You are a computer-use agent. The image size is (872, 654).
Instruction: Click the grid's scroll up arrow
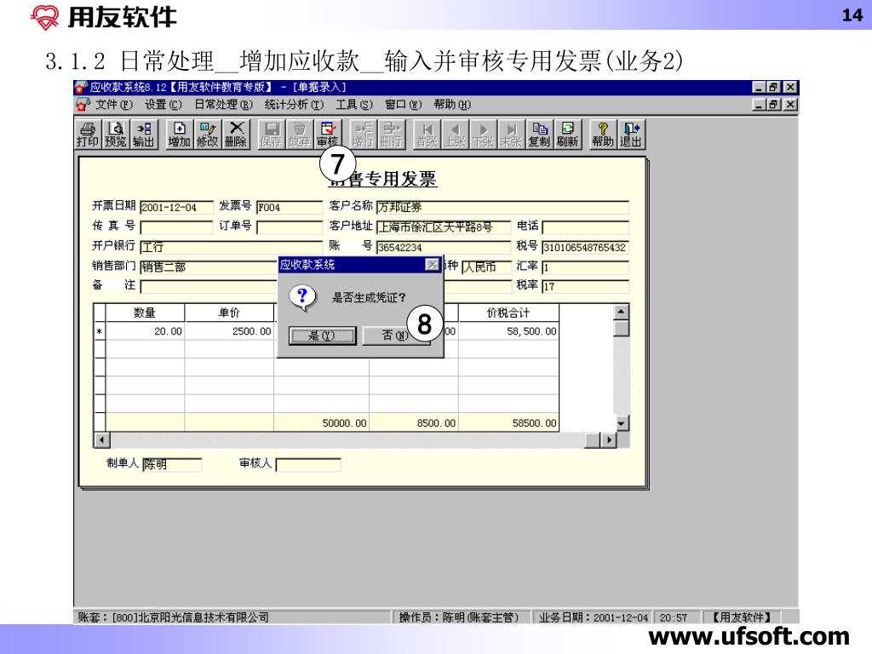point(621,312)
